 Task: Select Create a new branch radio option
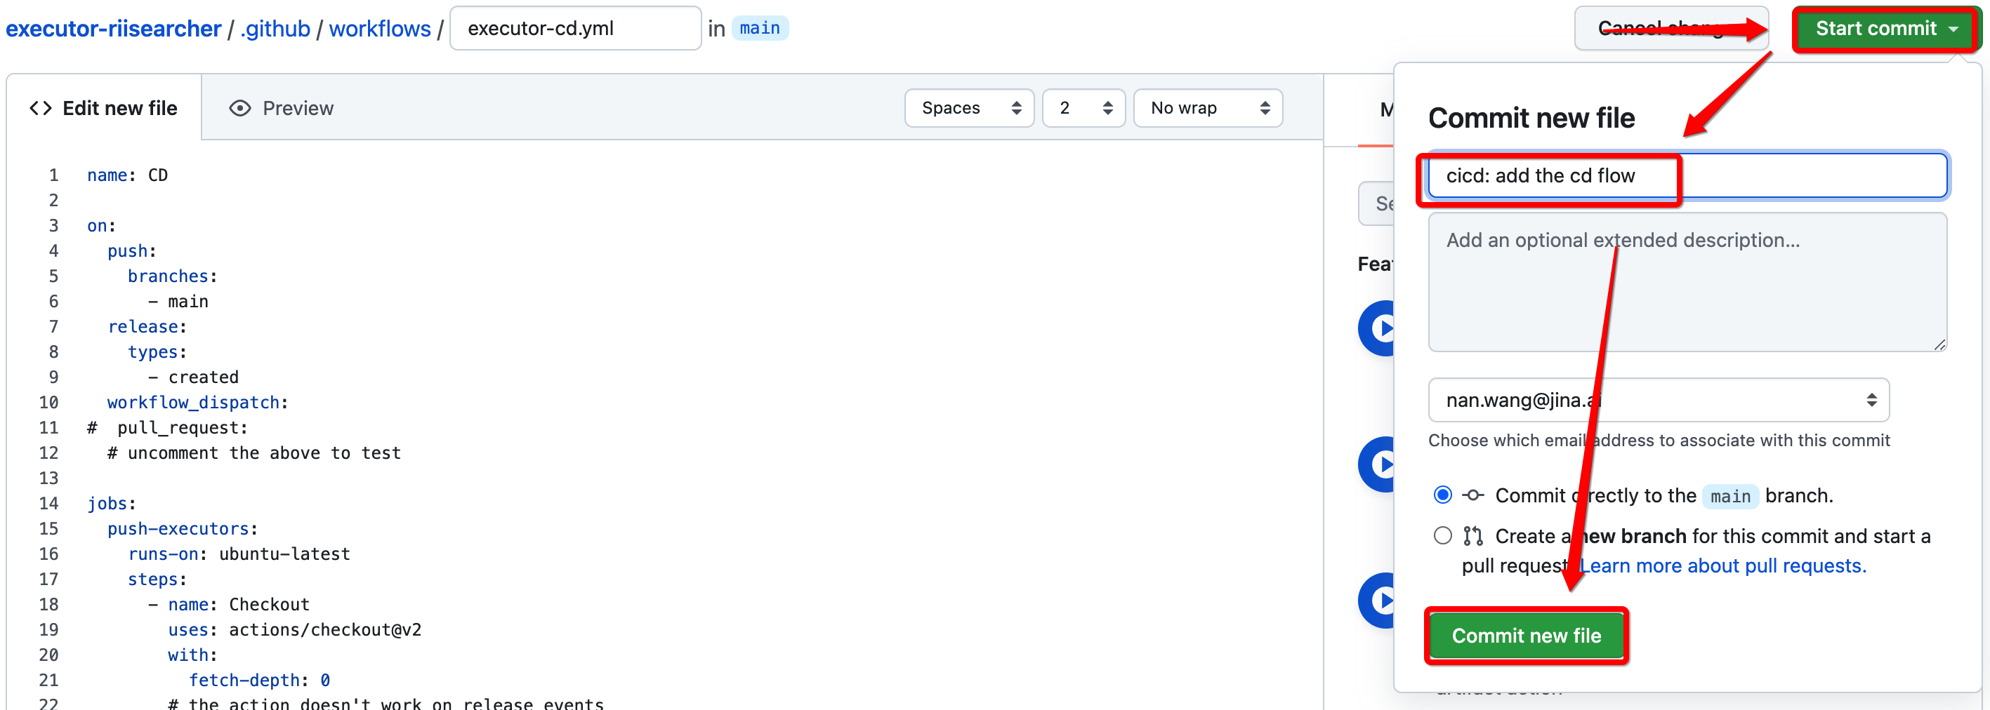point(1442,535)
